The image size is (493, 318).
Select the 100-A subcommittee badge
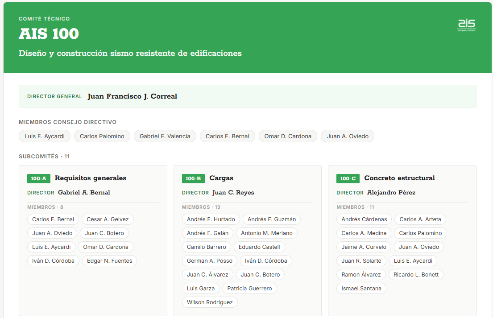[39, 178]
